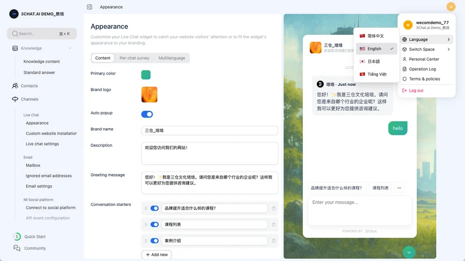The height and width of the screenshot is (261, 465).
Task: Click the Knowledge database icon
Action: point(15,48)
